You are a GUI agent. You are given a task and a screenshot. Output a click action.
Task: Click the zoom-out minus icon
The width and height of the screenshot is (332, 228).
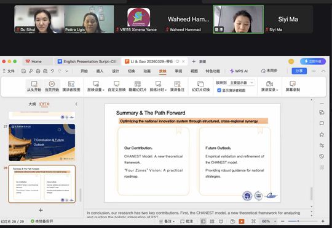(282, 221)
